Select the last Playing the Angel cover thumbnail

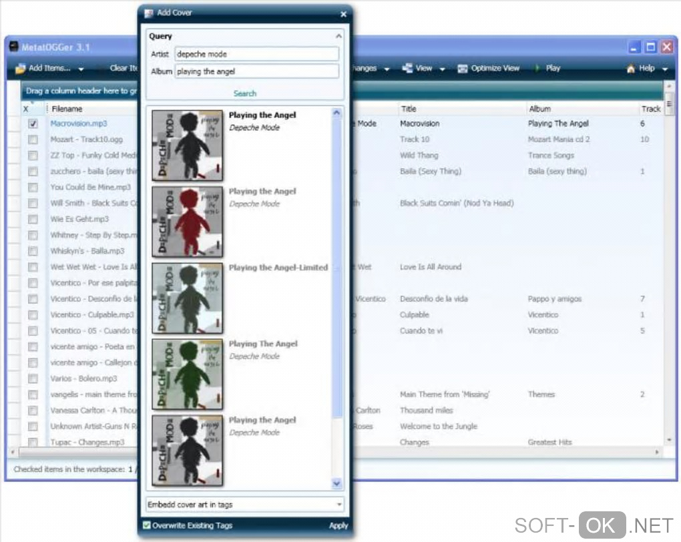[187, 451]
